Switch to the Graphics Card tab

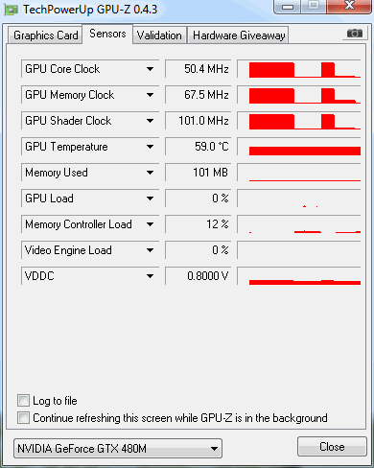coord(45,35)
